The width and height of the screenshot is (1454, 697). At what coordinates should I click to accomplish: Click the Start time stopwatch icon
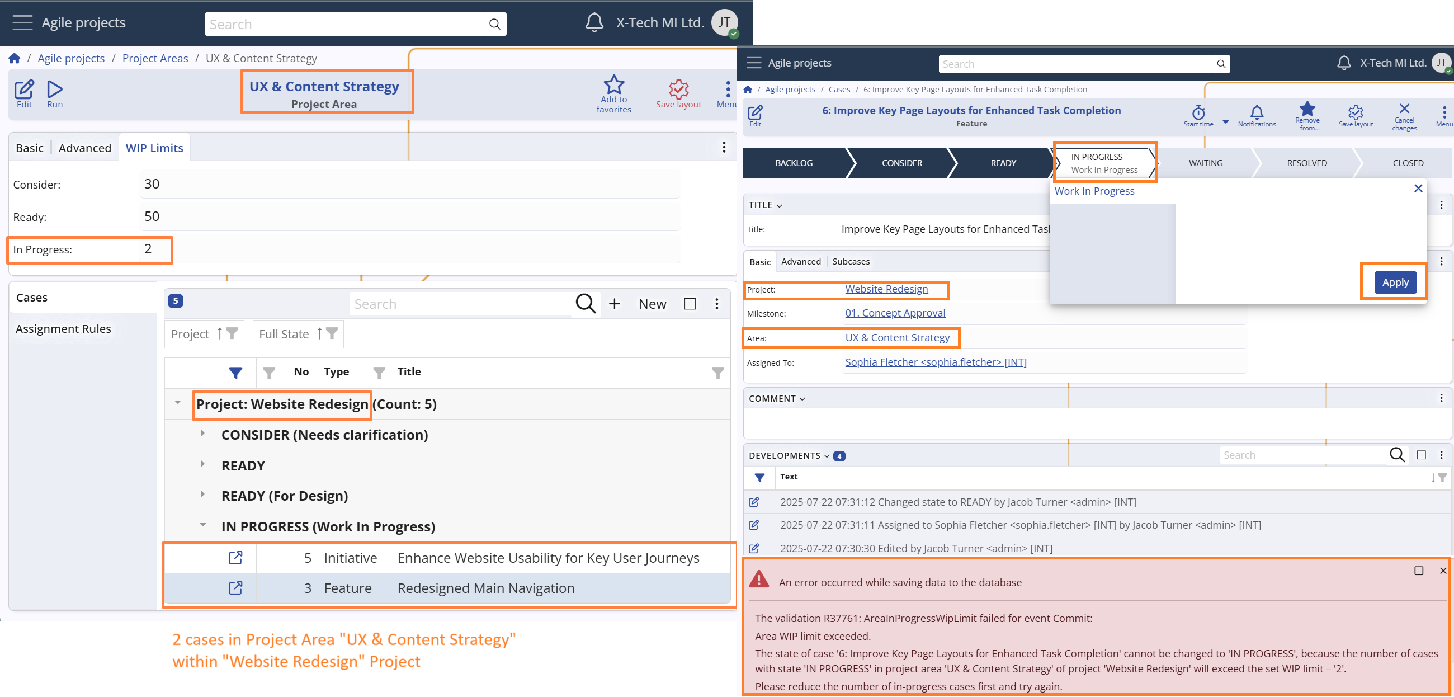(1198, 112)
